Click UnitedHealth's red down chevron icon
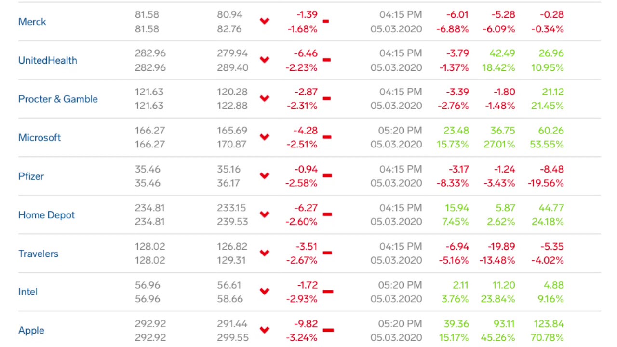This screenshot has height=347, width=617. [x=264, y=60]
